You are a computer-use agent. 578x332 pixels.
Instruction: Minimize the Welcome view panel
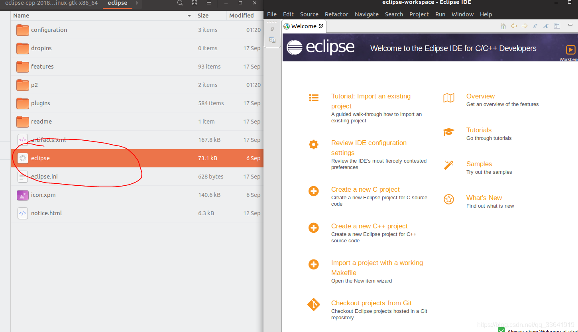click(570, 24)
